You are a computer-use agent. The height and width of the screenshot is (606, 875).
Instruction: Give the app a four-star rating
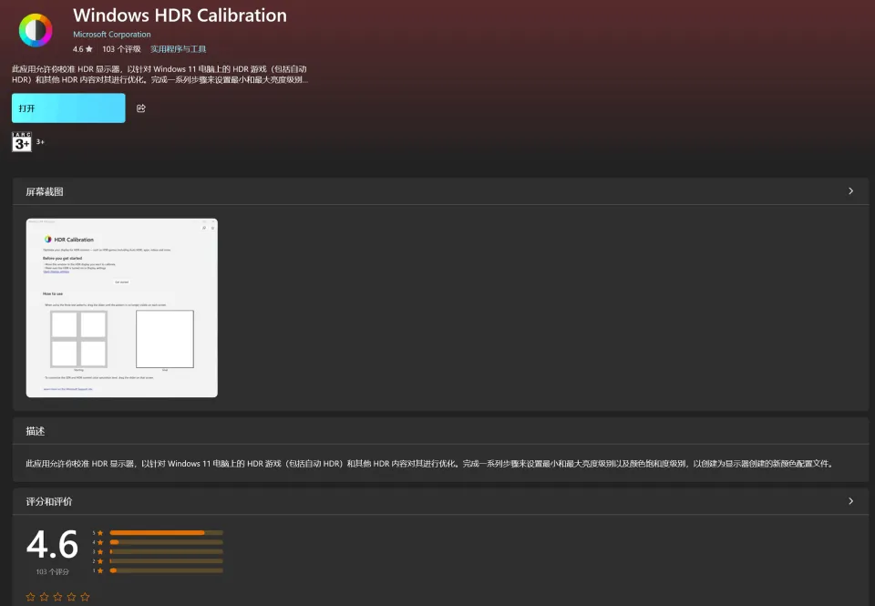[x=71, y=597]
